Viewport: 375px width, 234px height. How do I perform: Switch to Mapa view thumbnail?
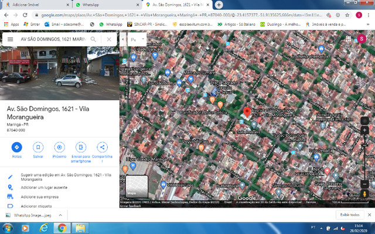tap(137, 187)
